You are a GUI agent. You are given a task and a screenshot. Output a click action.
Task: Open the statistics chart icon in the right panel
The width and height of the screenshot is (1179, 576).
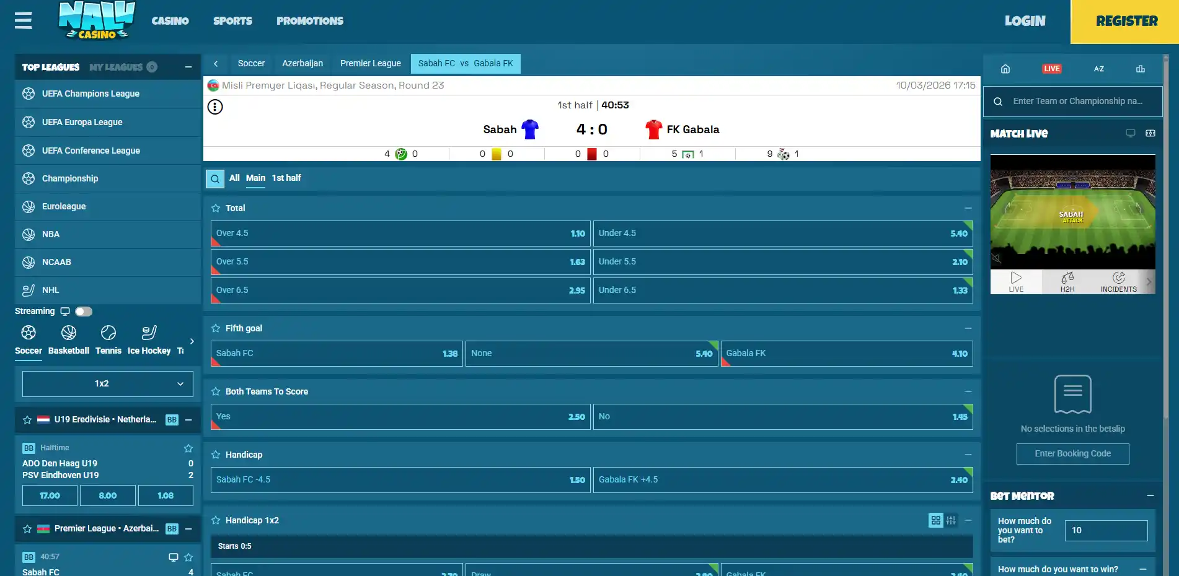[x=1140, y=69]
